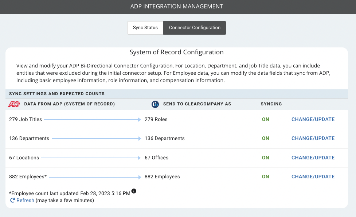The image size is (356, 217).
Task: Click the ON status for Departments
Action: [265, 138]
